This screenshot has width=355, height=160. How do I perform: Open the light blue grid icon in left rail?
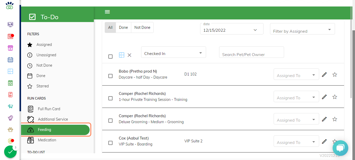click(10, 71)
